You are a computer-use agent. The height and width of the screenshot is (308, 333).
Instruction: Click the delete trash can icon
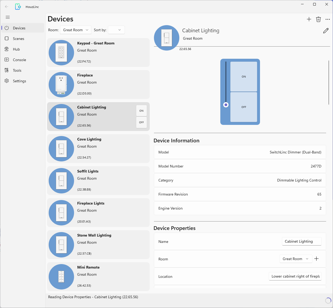tap(318, 19)
